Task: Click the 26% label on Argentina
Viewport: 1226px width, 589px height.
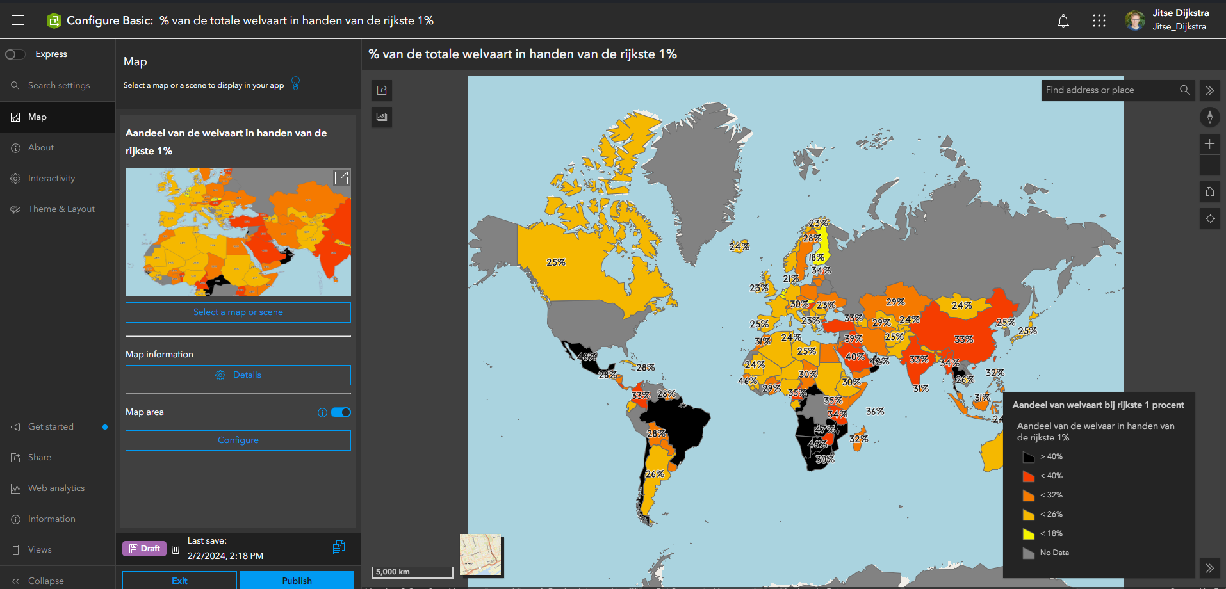Action: tap(655, 474)
